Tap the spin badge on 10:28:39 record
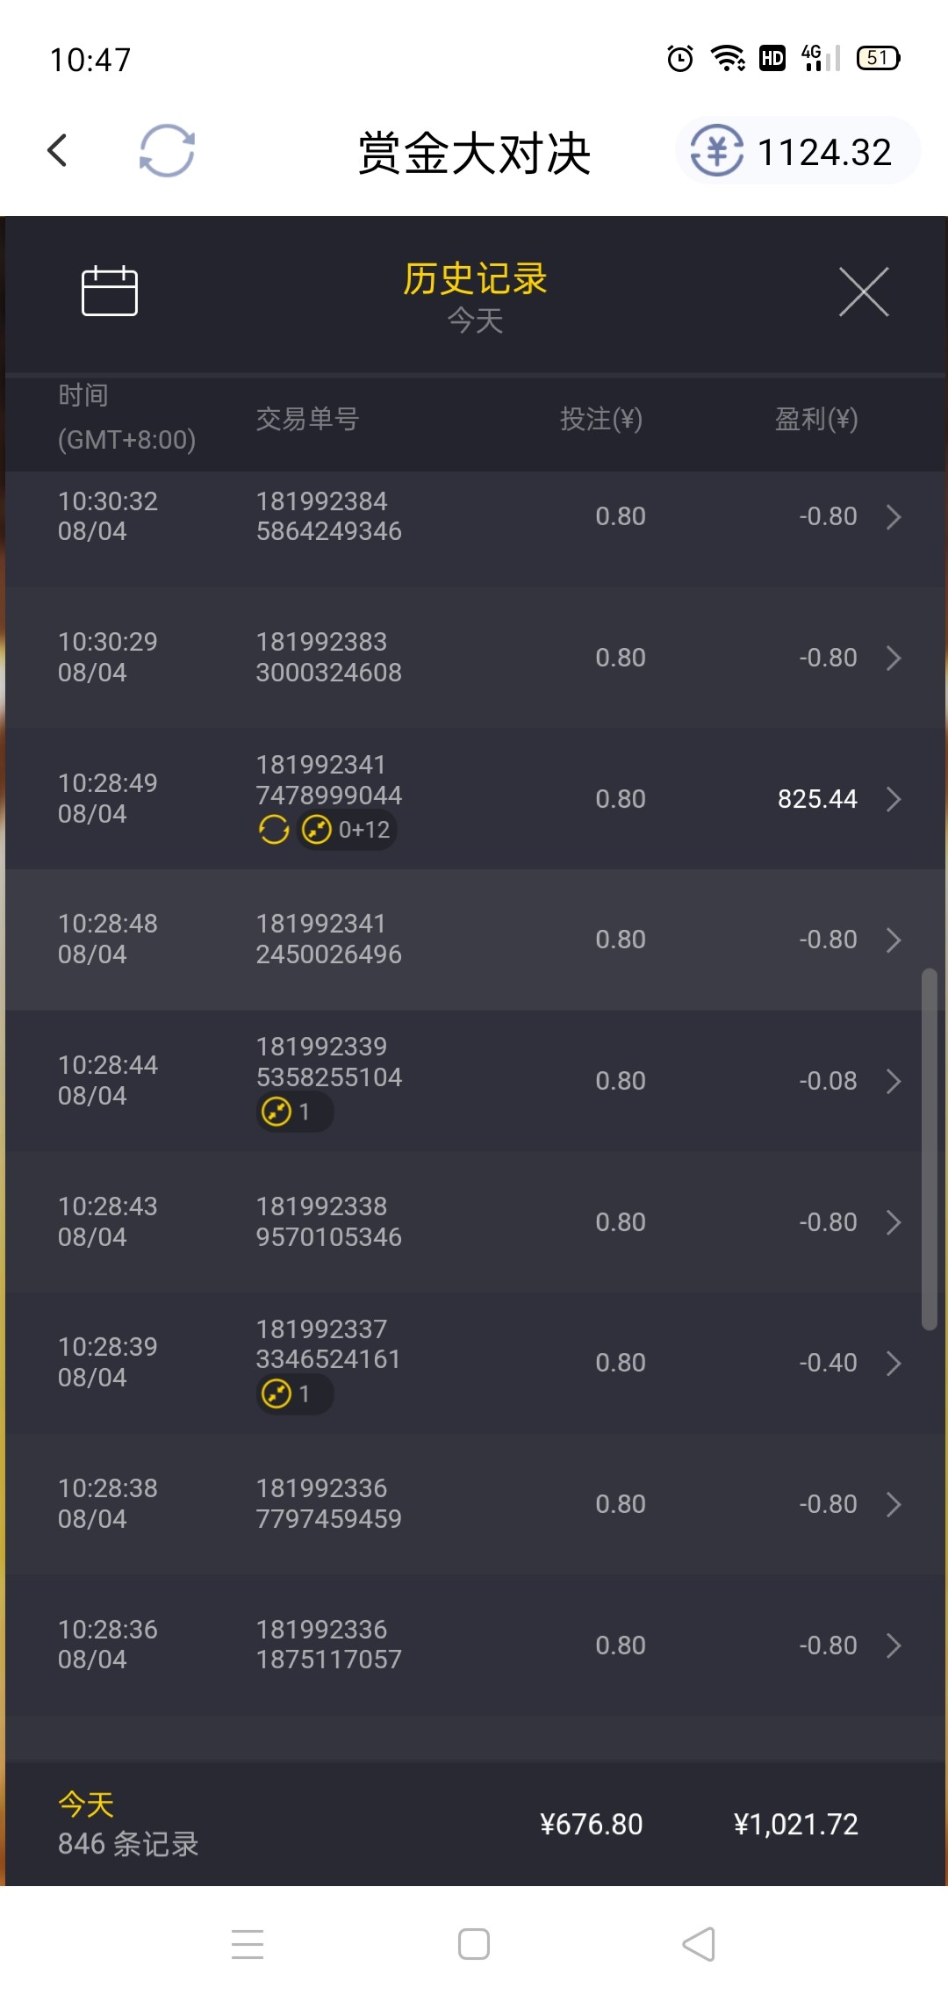The height and width of the screenshot is (2002, 948). pos(294,1393)
